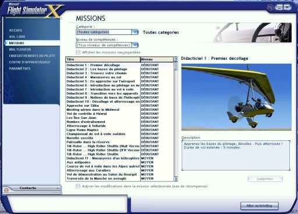
Task: Go to CENTRE D'APPRENTISSAGE in sidebar
Action: click(30, 62)
